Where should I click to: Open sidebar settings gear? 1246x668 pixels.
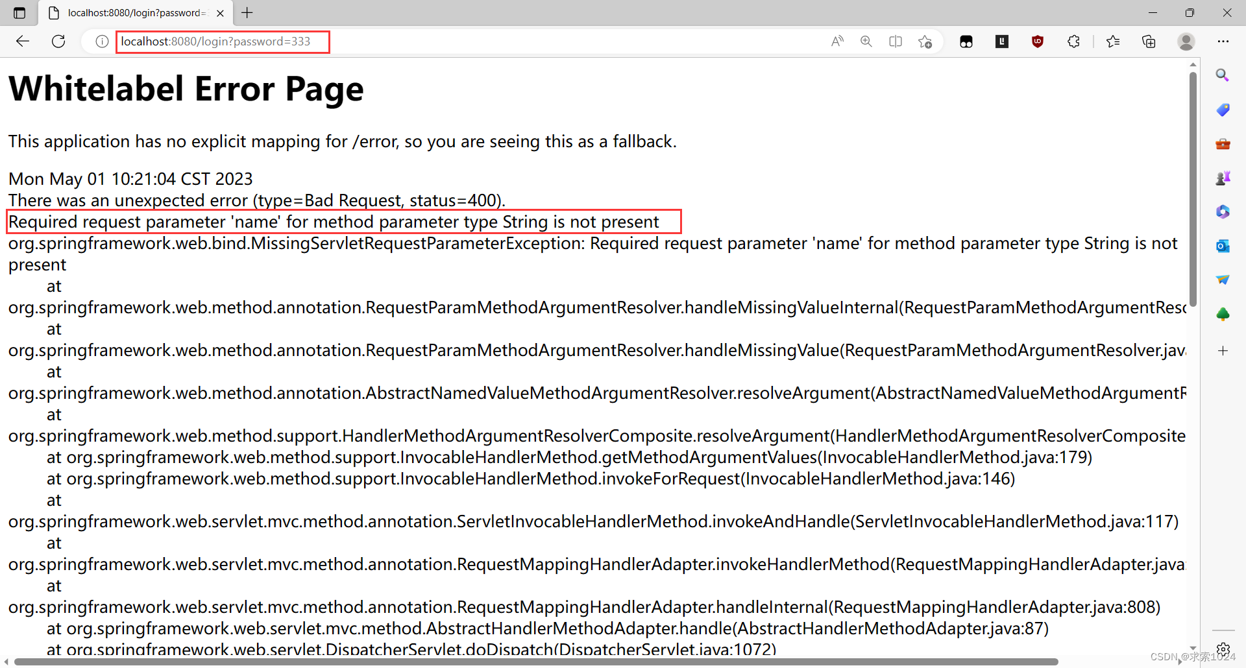(1223, 649)
